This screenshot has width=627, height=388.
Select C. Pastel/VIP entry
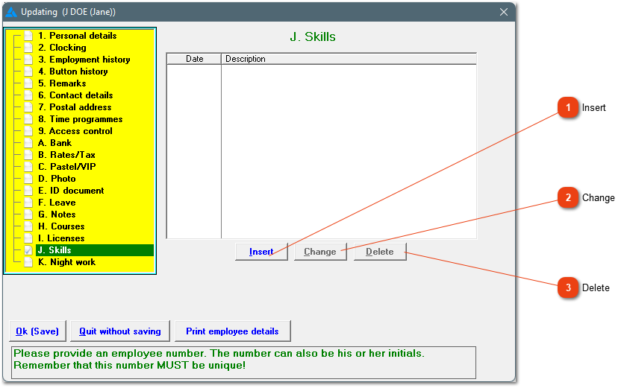tap(66, 167)
